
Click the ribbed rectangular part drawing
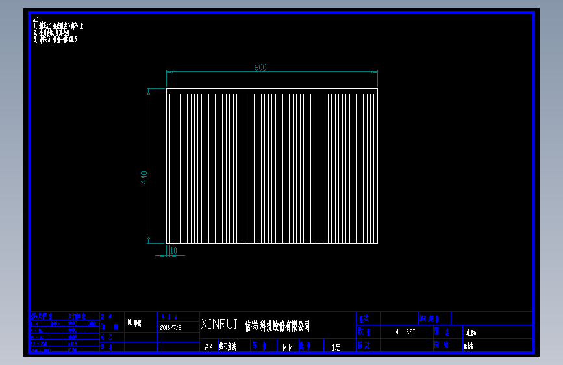[272, 166]
